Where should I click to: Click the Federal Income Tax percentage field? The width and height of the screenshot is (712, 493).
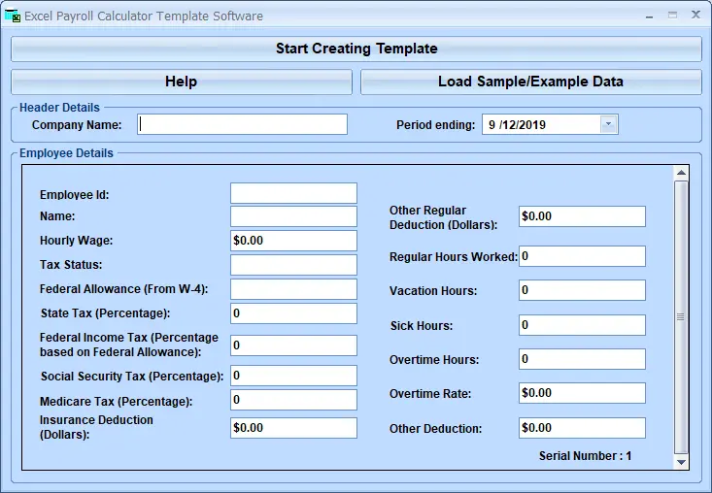(293, 345)
